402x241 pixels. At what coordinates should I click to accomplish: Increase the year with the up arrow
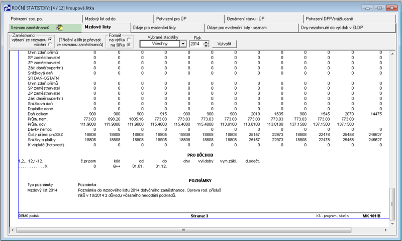(206, 42)
